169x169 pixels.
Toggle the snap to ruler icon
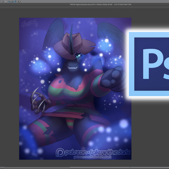pos(10,2)
